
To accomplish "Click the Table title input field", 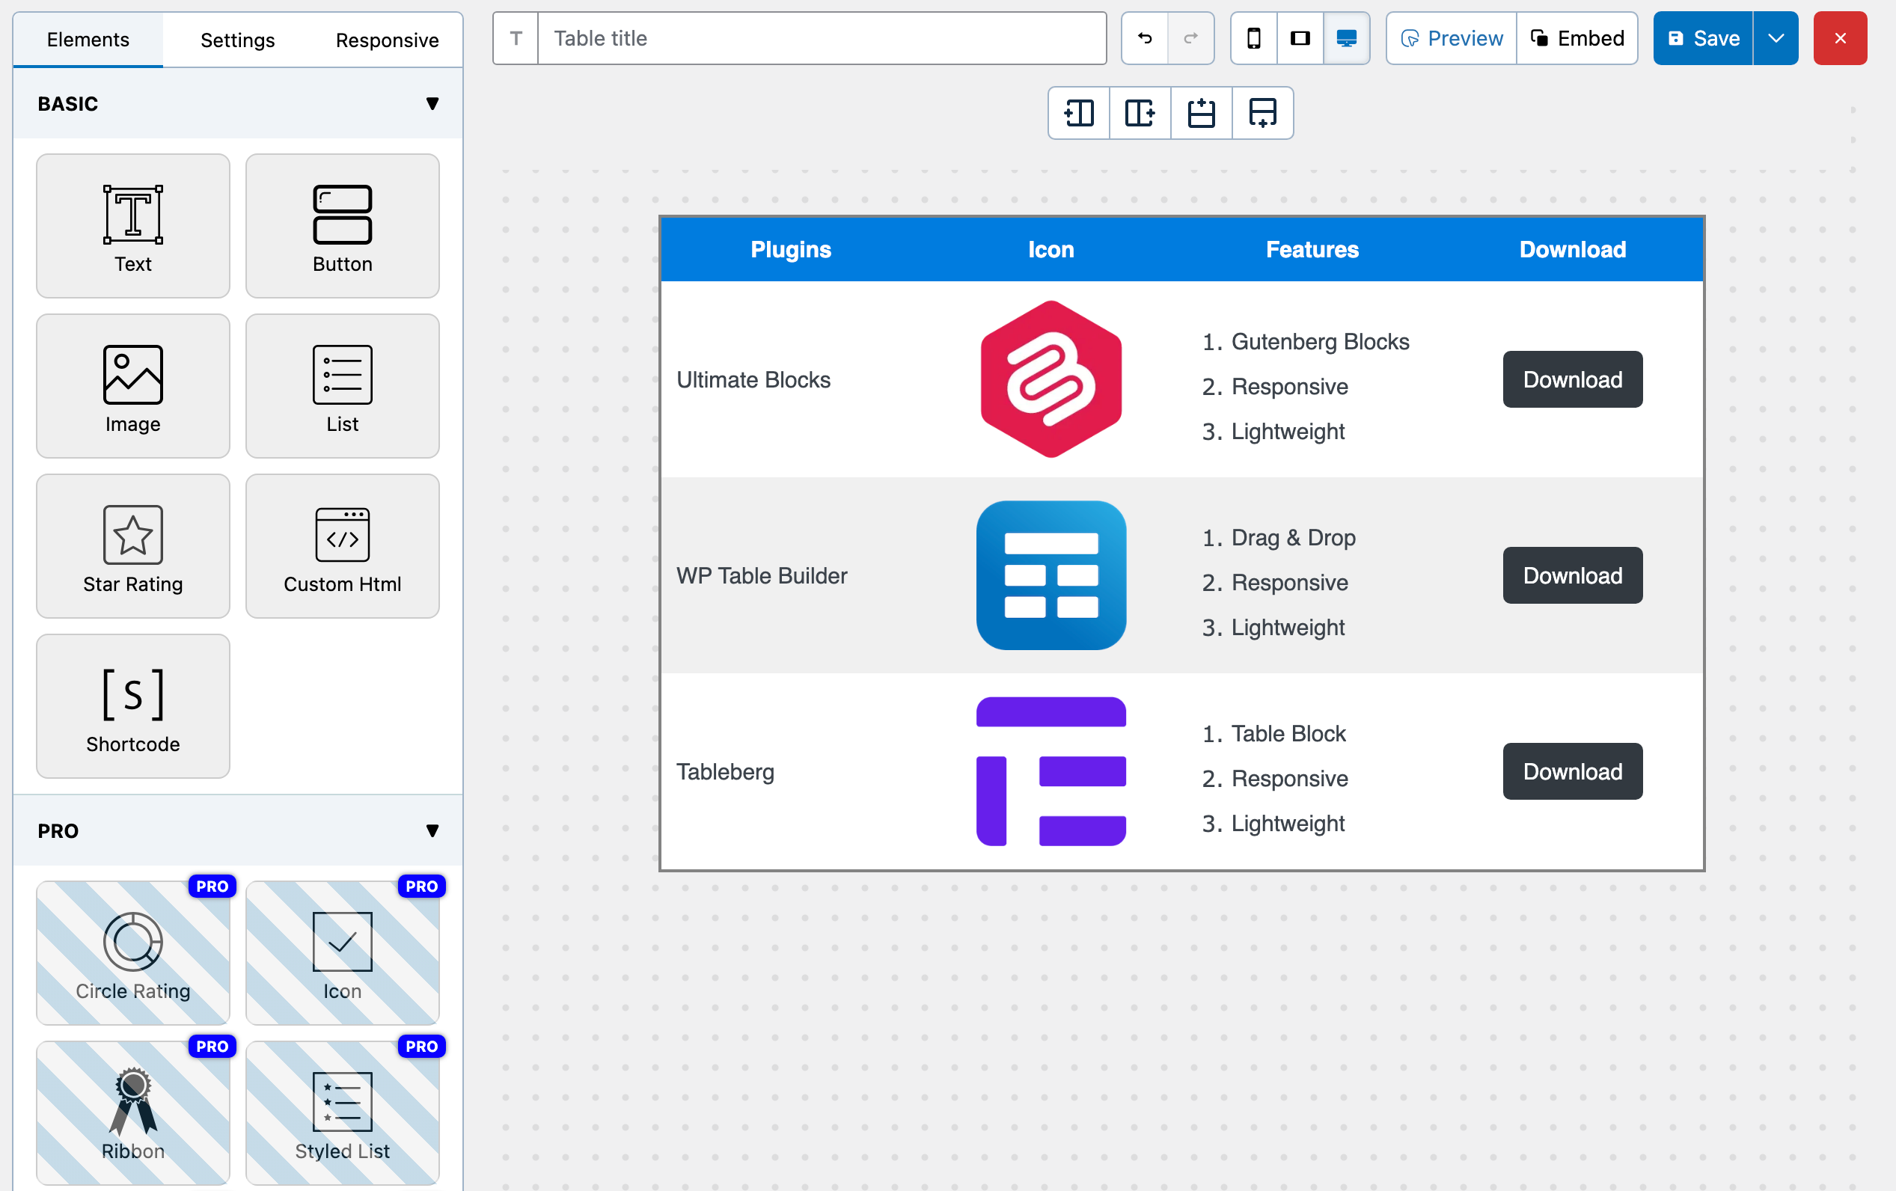I will [x=822, y=38].
